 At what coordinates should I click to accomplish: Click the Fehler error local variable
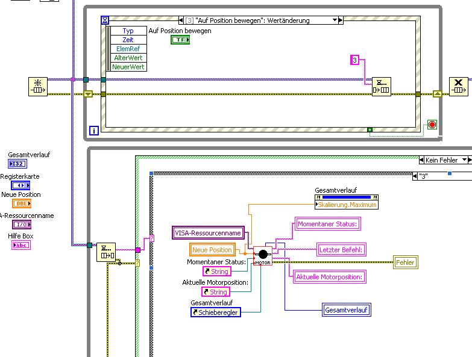[x=406, y=262]
